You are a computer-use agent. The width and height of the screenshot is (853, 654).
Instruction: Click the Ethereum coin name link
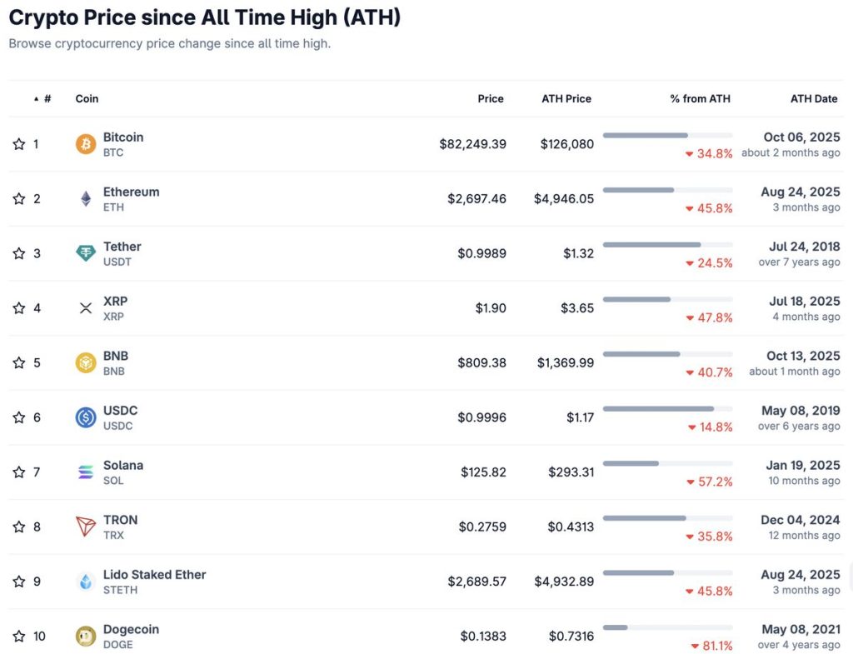pos(131,192)
